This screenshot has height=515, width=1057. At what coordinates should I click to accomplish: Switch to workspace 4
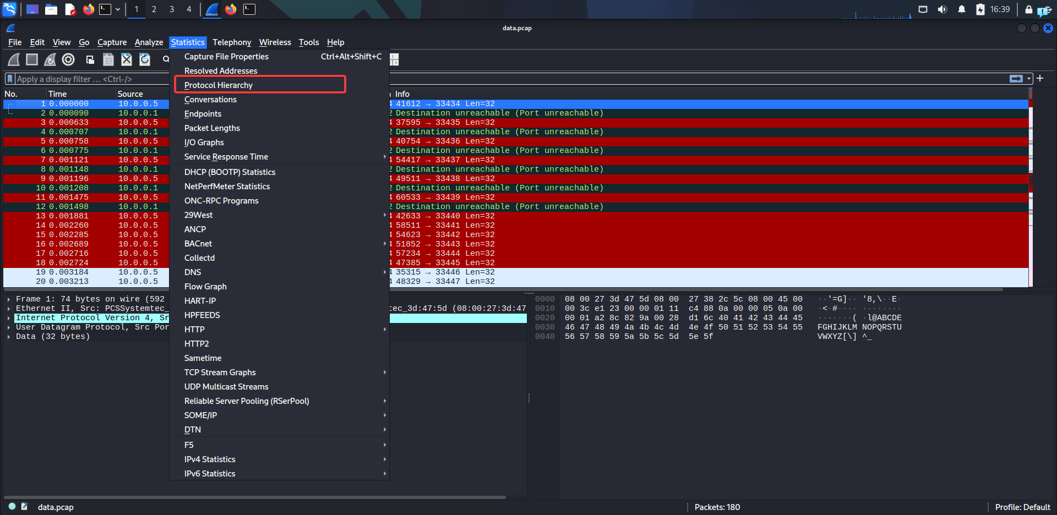tap(189, 9)
